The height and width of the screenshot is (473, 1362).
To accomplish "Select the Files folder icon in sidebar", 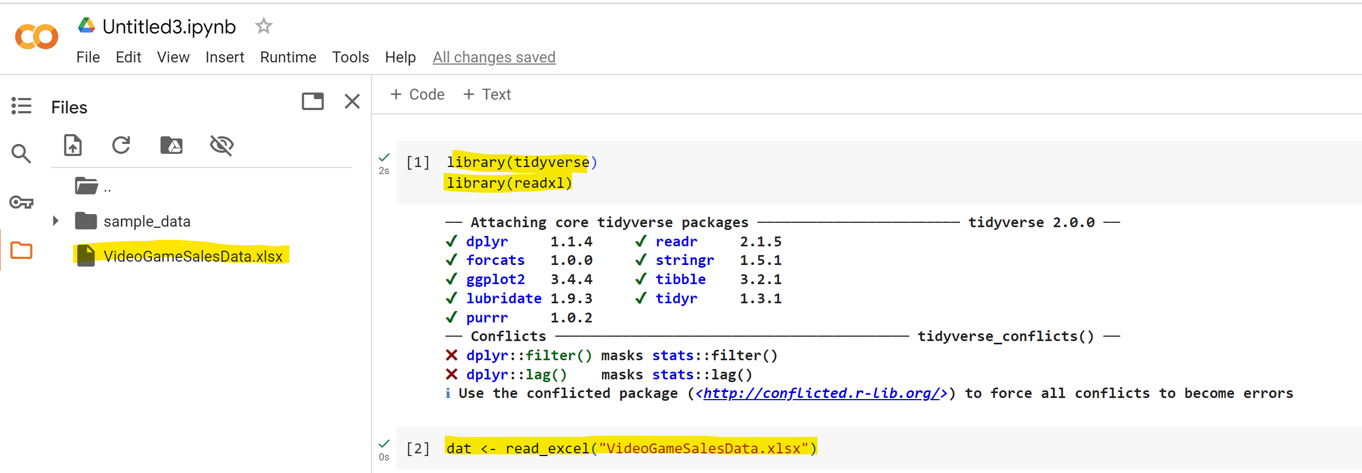I will click(21, 250).
